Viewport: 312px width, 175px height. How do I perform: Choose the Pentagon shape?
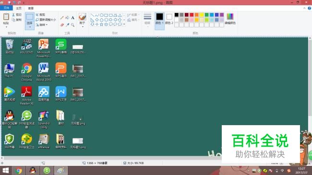[101, 20]
